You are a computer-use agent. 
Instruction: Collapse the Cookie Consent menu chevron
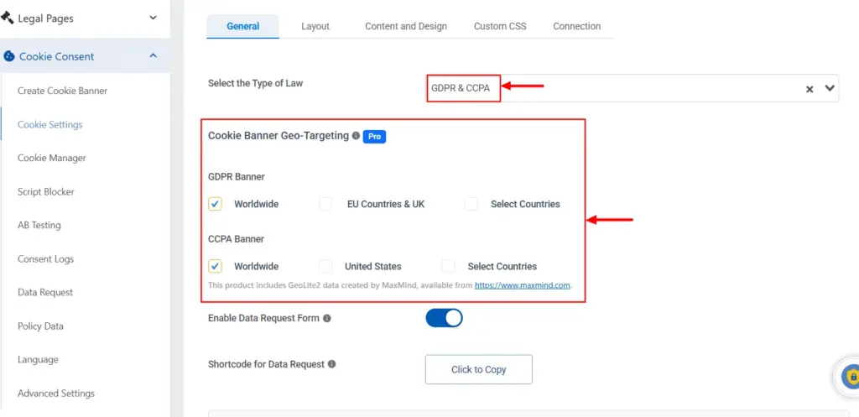154,56
